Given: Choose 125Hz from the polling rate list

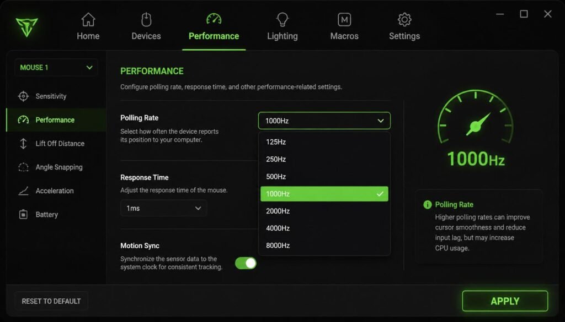Looking at the screenshot, I should [324, 142].
